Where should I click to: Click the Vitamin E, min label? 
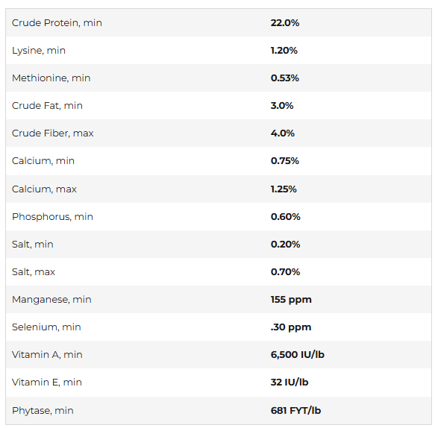click(x=47, y=383)
